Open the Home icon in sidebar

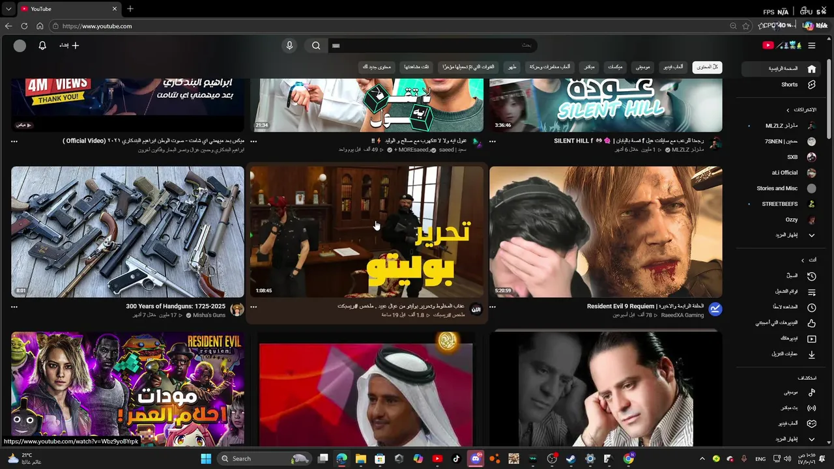(x=812, y=68)
